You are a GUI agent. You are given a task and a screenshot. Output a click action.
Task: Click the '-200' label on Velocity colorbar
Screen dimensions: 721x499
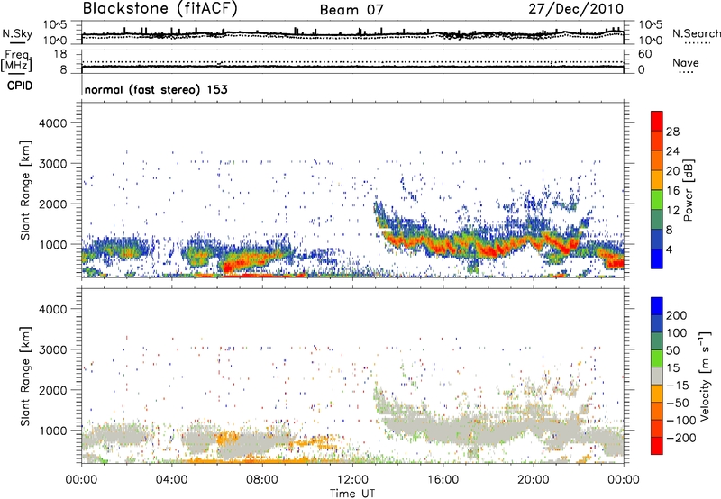tap(680, 438)
